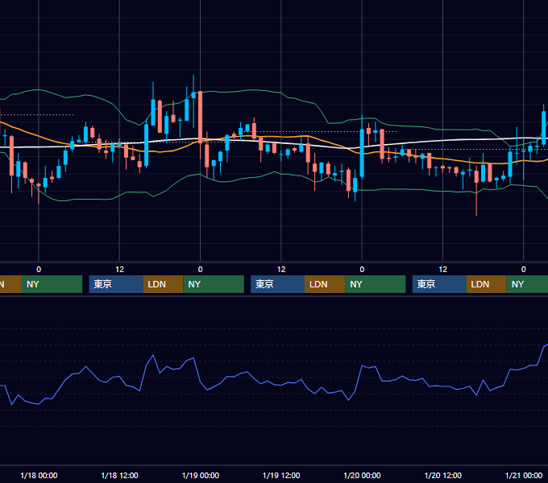Select the large blue candlestick at 1/20 00:00
Viewport: 548px width, 483px height.
[362, 153]
